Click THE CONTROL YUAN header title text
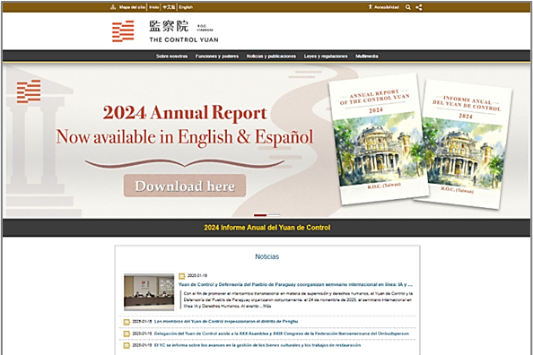Viewport: 533px width, 355px height. [x=184, y=39]
